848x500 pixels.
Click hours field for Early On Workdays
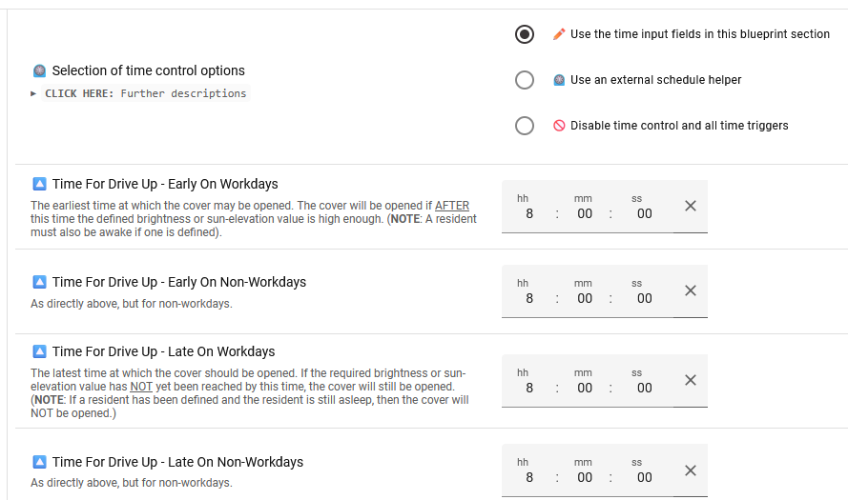528,214
